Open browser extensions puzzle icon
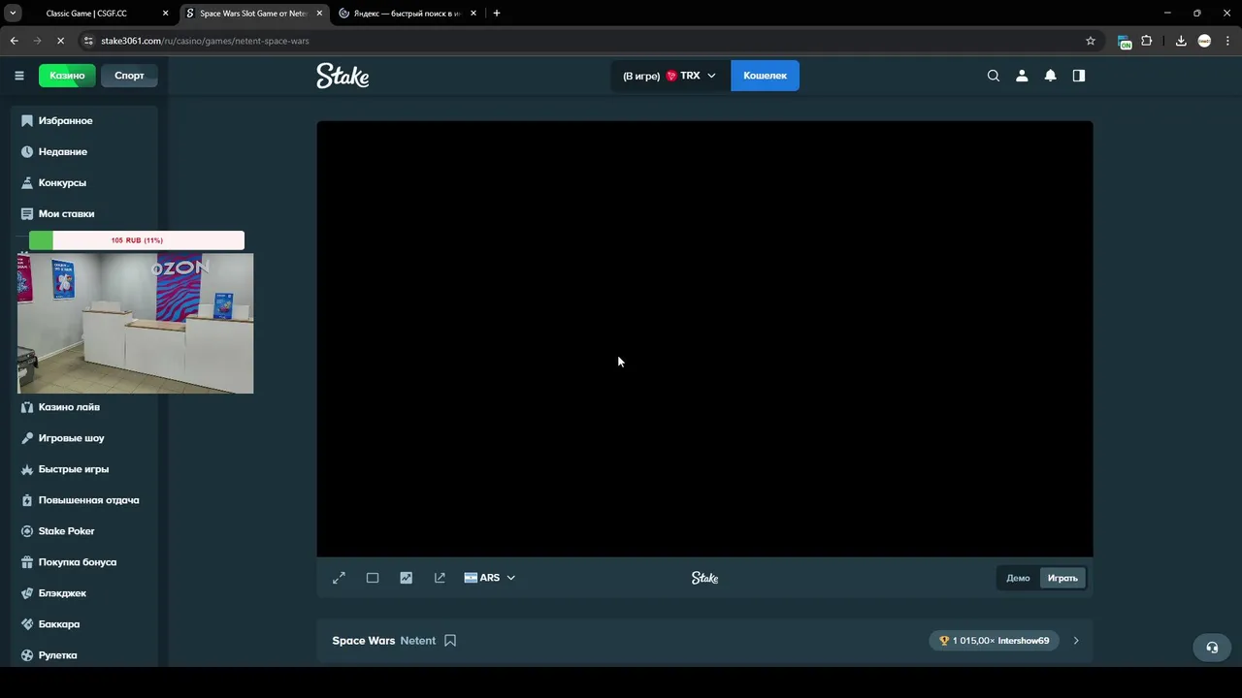 point(1147,41)
